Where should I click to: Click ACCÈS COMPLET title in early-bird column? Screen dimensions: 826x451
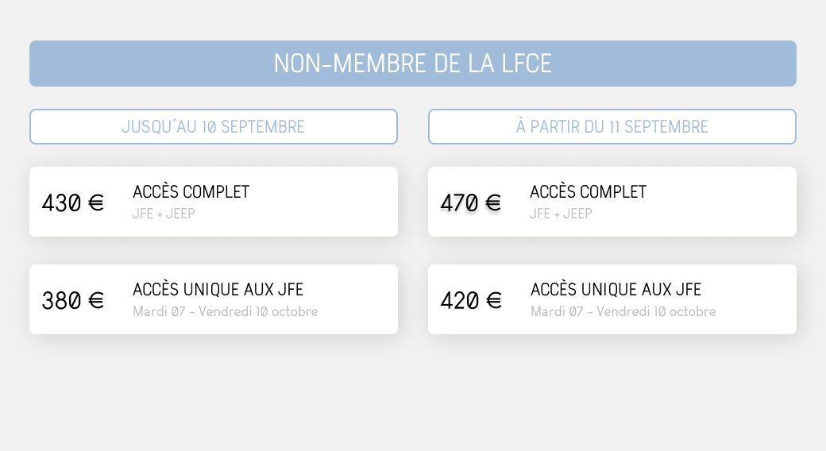tap(191, 191)
